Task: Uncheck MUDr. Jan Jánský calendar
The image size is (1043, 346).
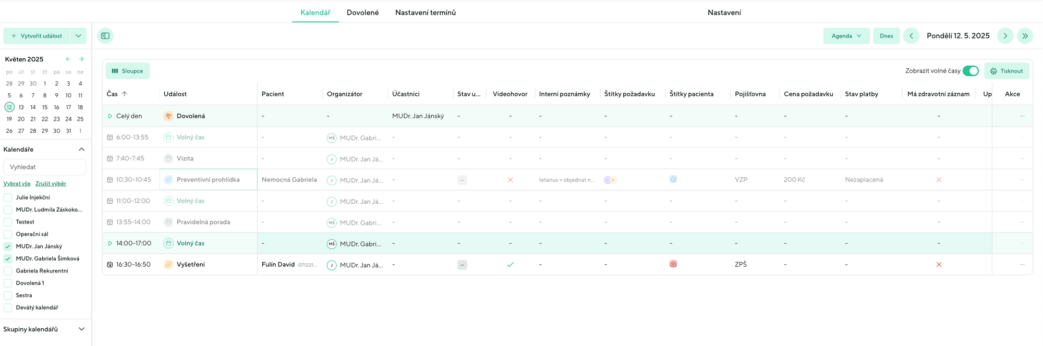Action: point(8,246)
